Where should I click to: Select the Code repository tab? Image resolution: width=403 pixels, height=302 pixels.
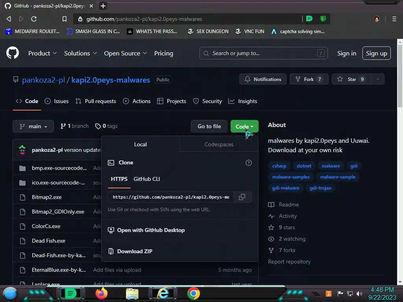click(x=27, y=101)
